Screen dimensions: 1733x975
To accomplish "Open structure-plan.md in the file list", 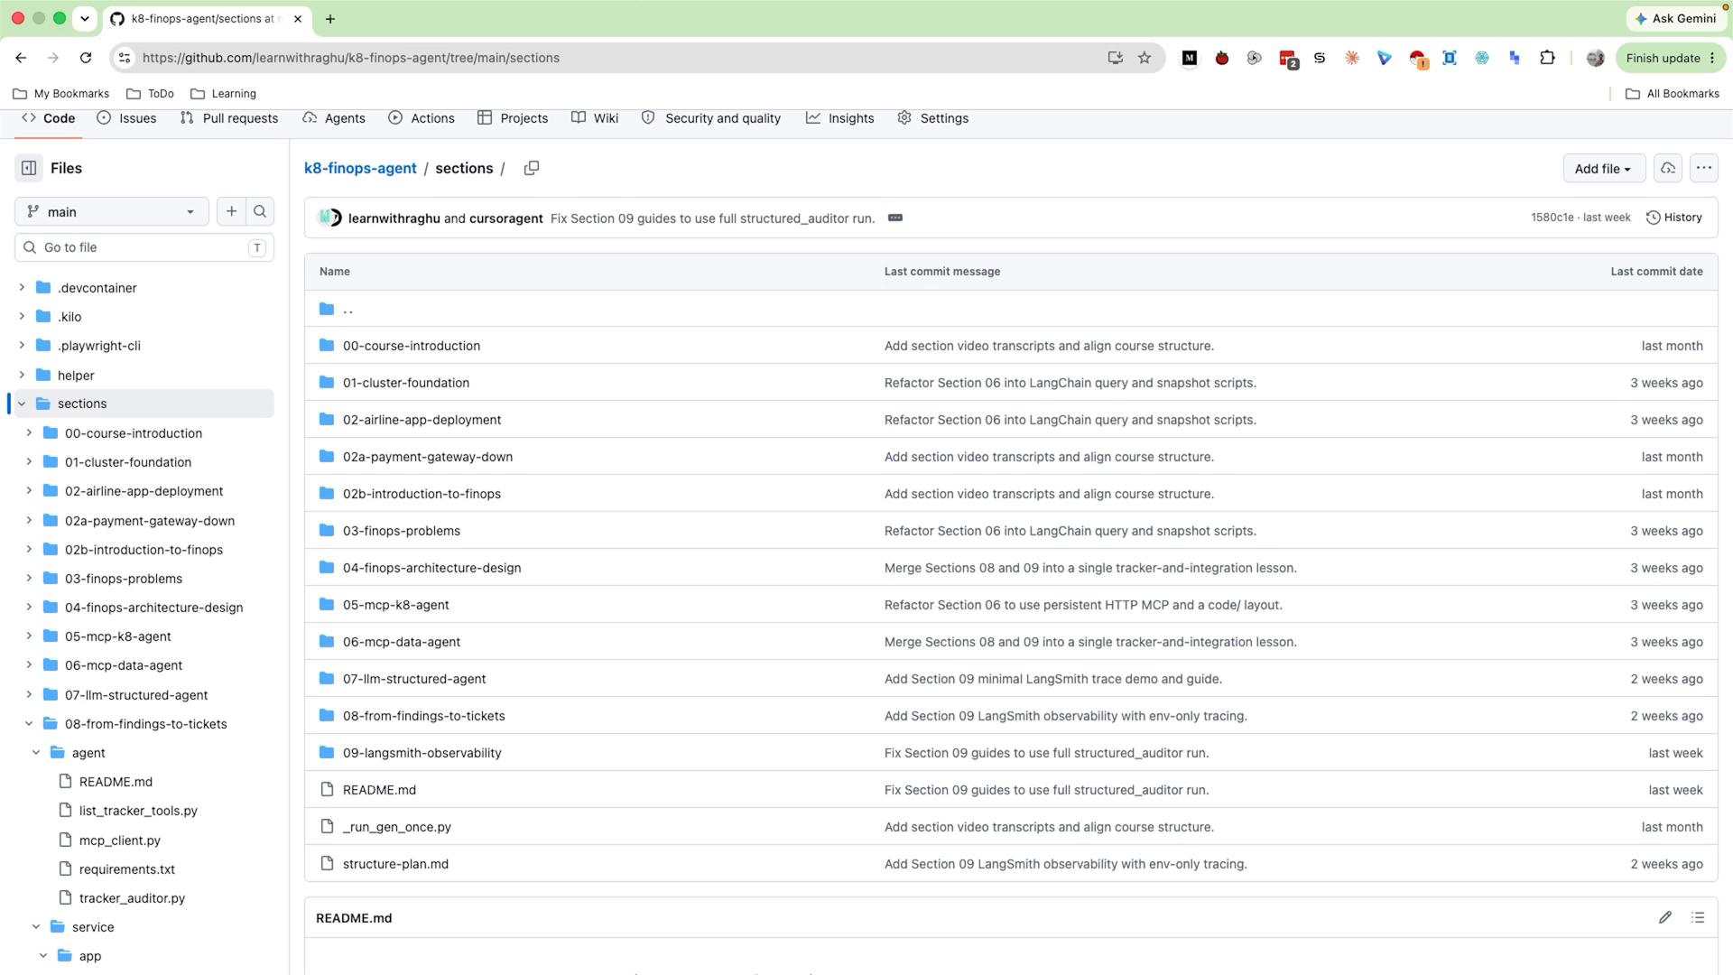I will (x=395, y=864).
